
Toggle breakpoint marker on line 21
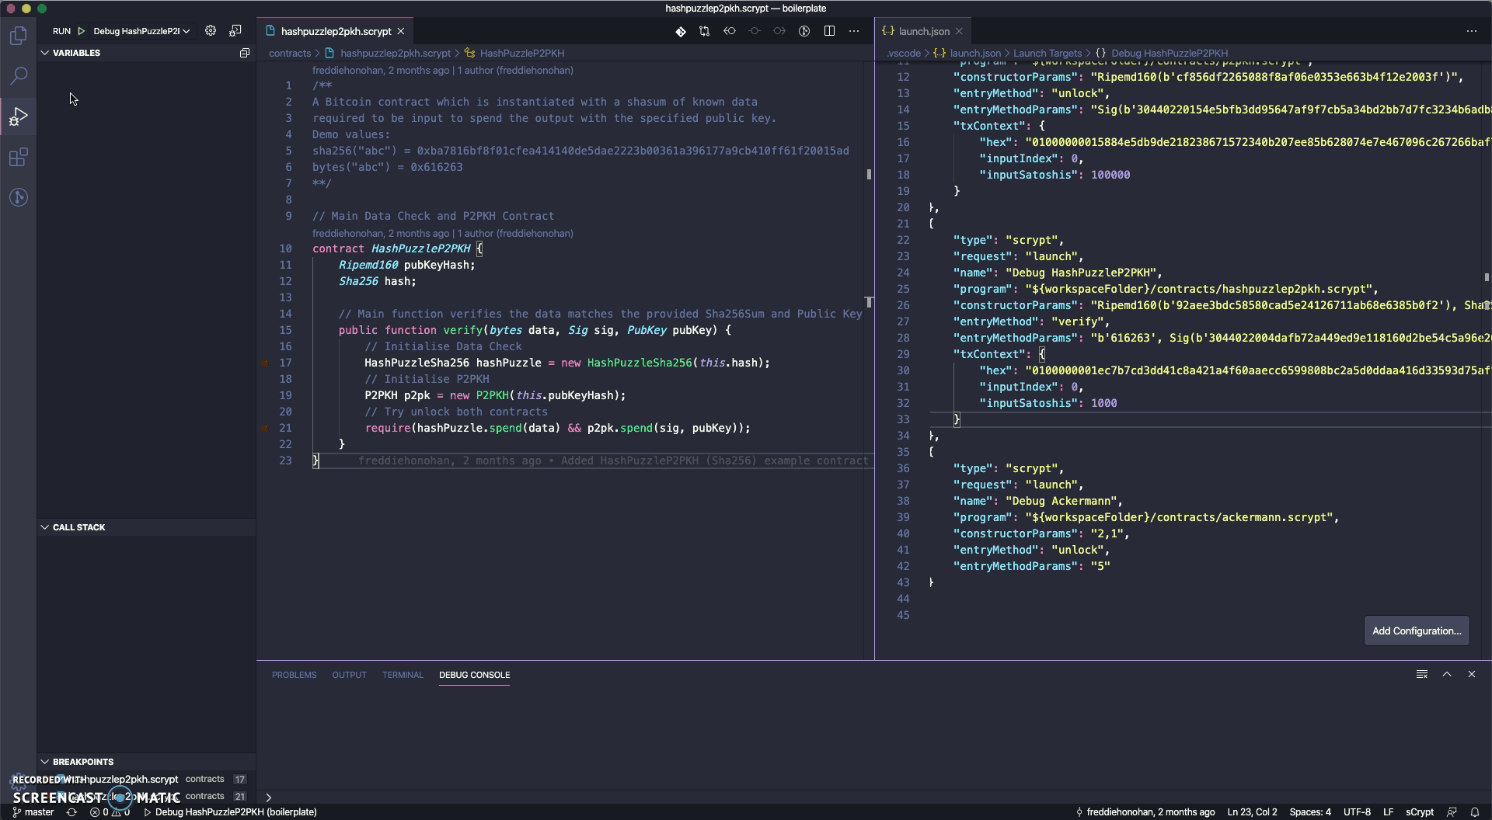pyautogui.click(x=264, y=428)
